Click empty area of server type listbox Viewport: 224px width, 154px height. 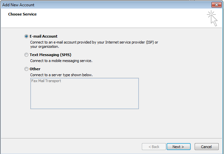coord(84,97)
